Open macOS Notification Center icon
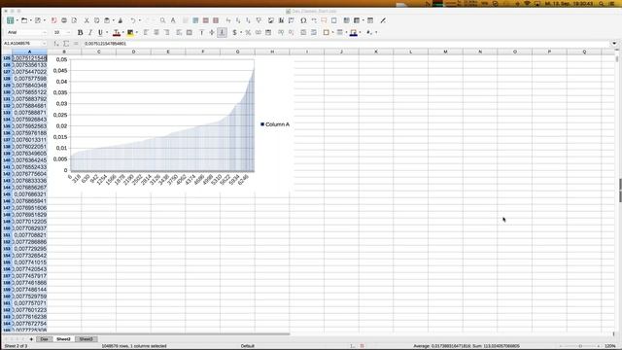The width and height of the screenshot is (622, 350). 611,4
